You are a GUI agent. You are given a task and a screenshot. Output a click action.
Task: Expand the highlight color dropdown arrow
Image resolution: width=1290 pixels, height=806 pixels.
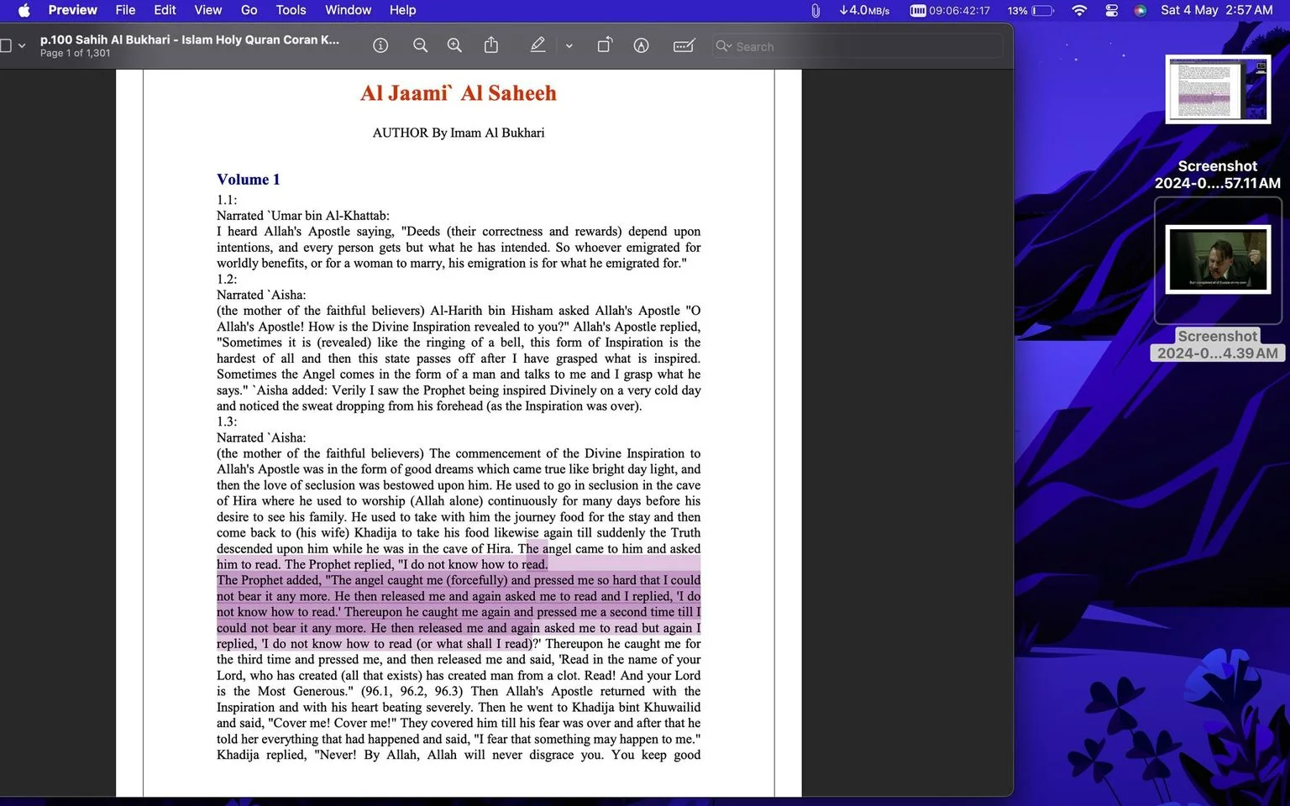[569, 46]
